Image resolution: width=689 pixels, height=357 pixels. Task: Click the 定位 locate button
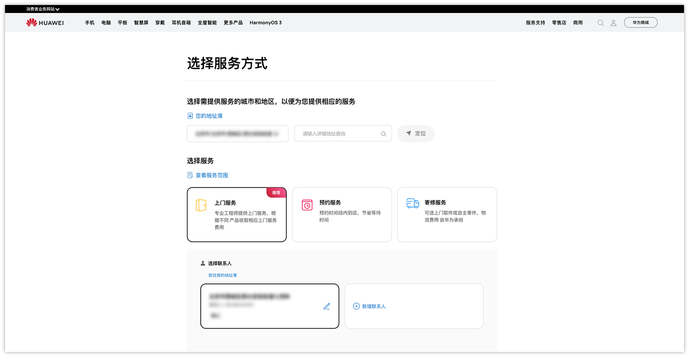click(x=416, y=134)
